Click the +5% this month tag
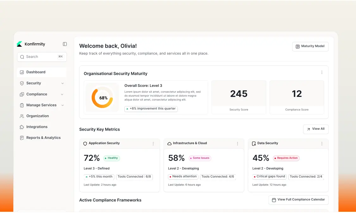The height and width of the screenshot is (213, 356). tap(99, 177)
